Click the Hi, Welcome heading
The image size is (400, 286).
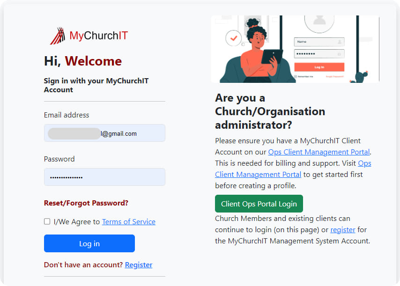83,61
